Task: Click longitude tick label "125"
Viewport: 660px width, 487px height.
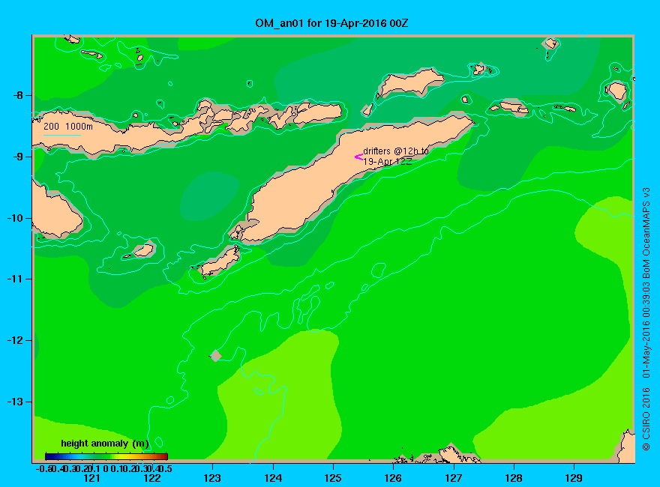Action: click(333, 478)
